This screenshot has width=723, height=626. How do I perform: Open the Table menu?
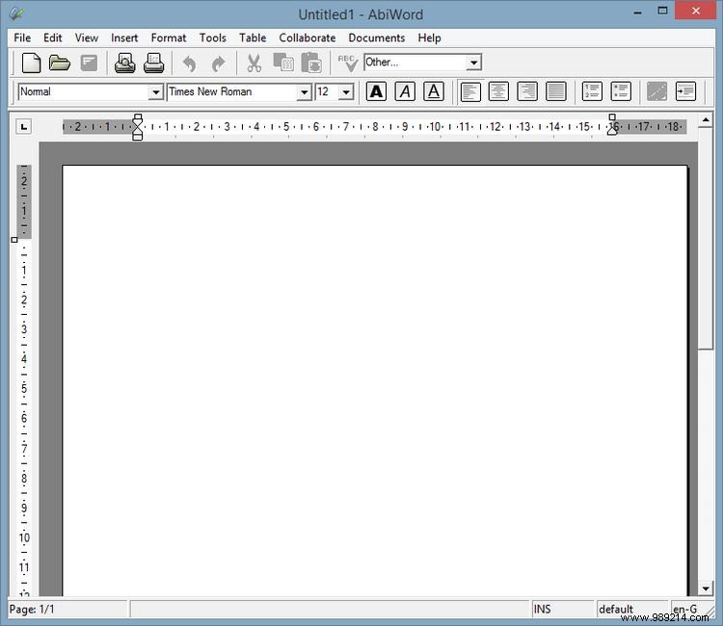(x=253, y=38)
